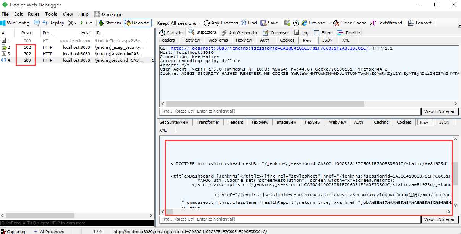Switch to the Inspectors tab
This screenshot has height=234, width=461.
(203, 32)
